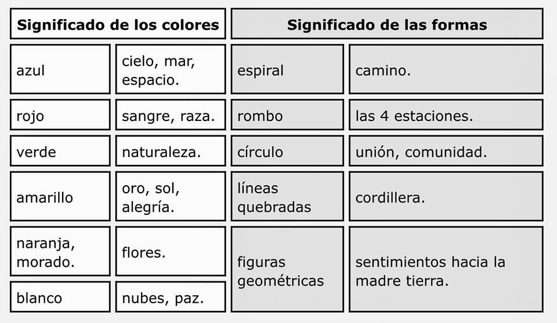557x323 pixels.
Task: Click the 'rojo' cell
Action: (x=60, y=115)
